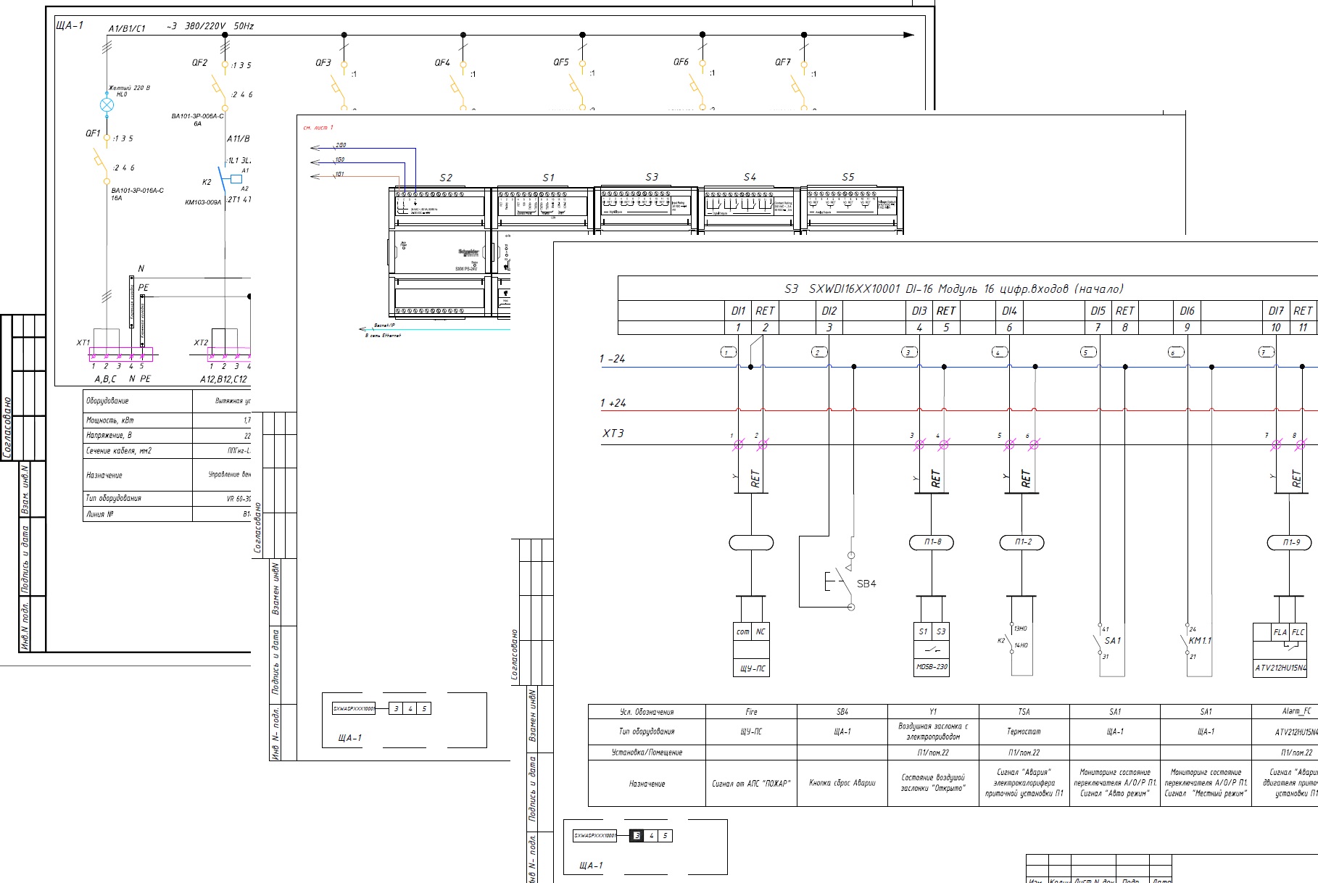The height and width of the screenshot is (883, 1318).
Task: Click the blue K2 contactor coil symbol
Action: [x=236, y=178]
